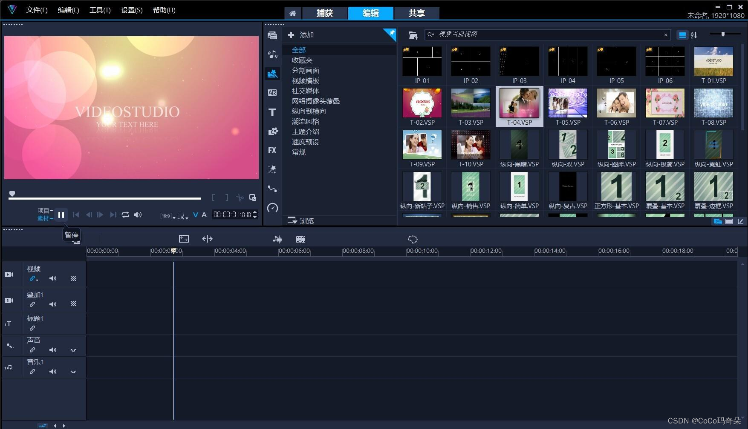Open the resize/crop mode dropdown

pos(183,216)
